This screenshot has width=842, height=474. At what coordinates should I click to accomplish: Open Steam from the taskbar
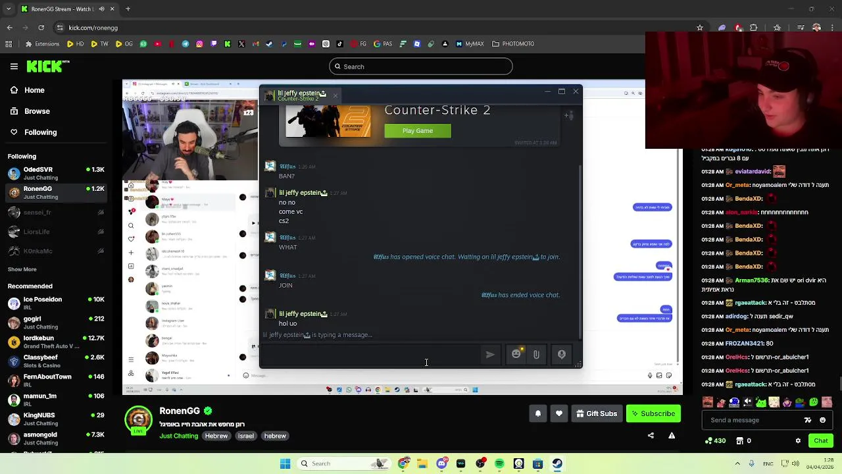557,463
